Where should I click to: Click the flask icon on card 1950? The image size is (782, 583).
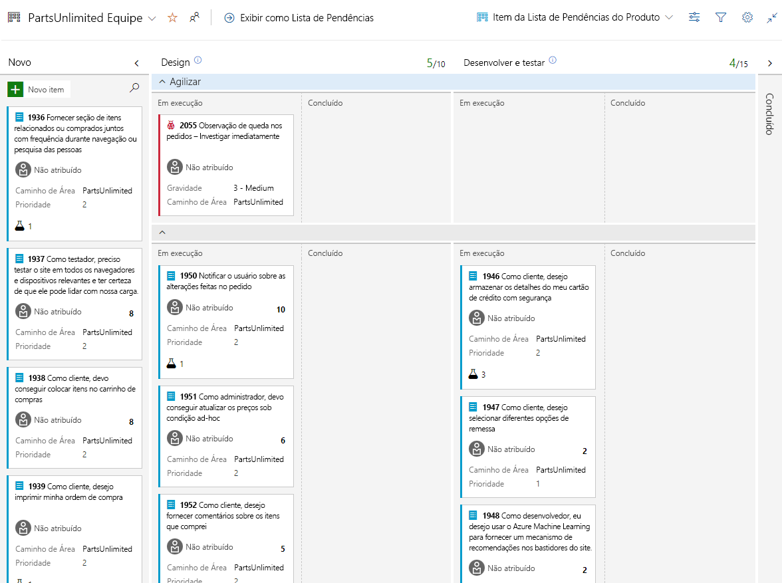172,363
